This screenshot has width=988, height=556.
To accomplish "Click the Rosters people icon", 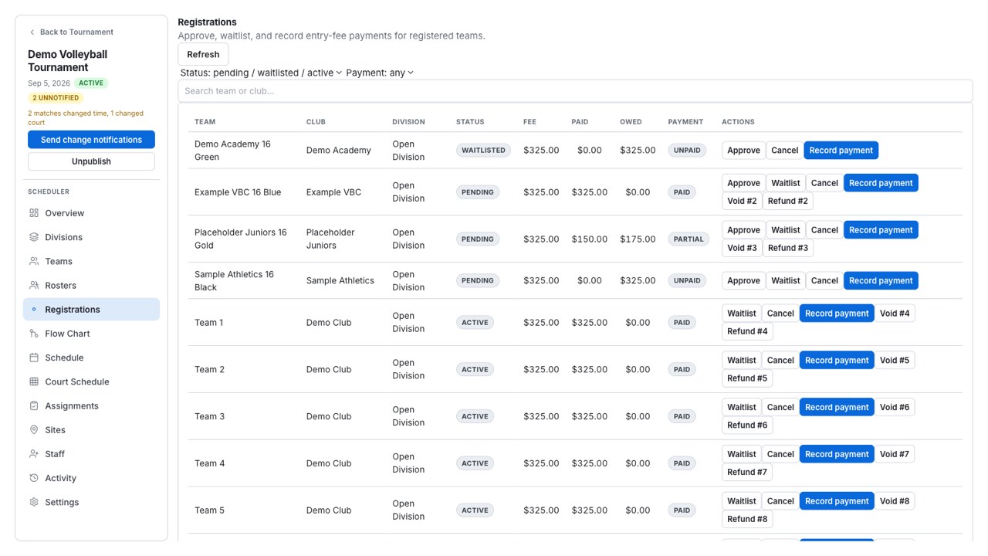I will pyautogui.click(x=34, y=285).
